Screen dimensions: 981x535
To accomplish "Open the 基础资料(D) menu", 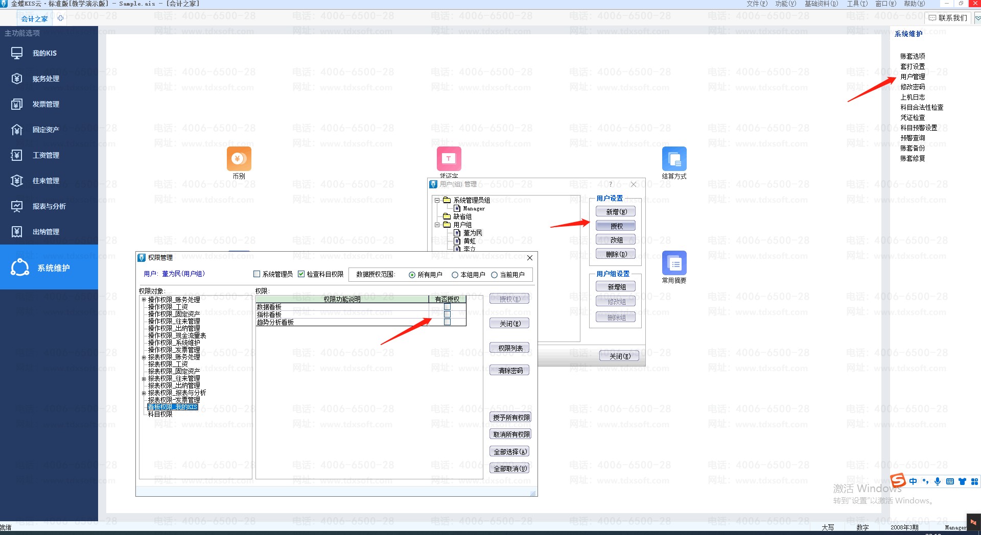I will click(821, 4).
